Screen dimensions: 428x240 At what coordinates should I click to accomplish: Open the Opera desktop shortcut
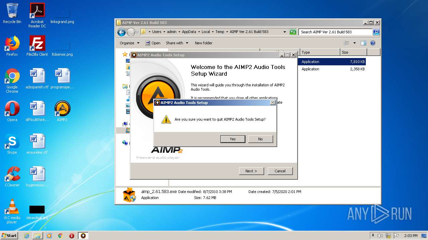(x=12, y=111)
